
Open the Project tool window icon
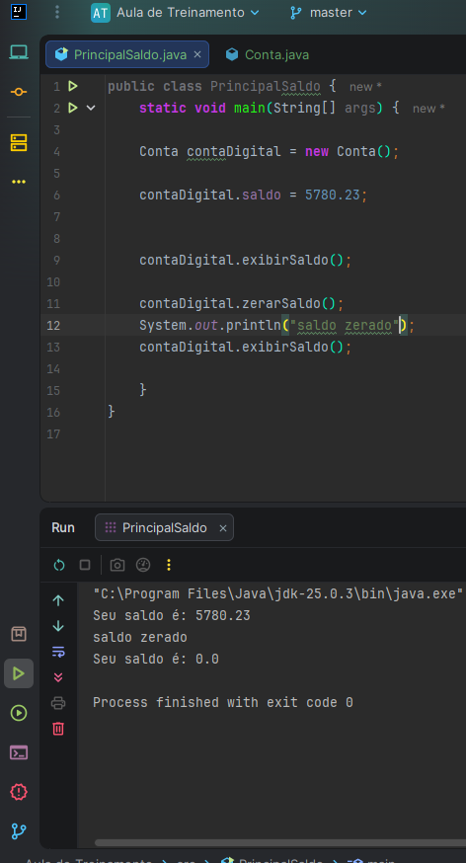point(19,53)
